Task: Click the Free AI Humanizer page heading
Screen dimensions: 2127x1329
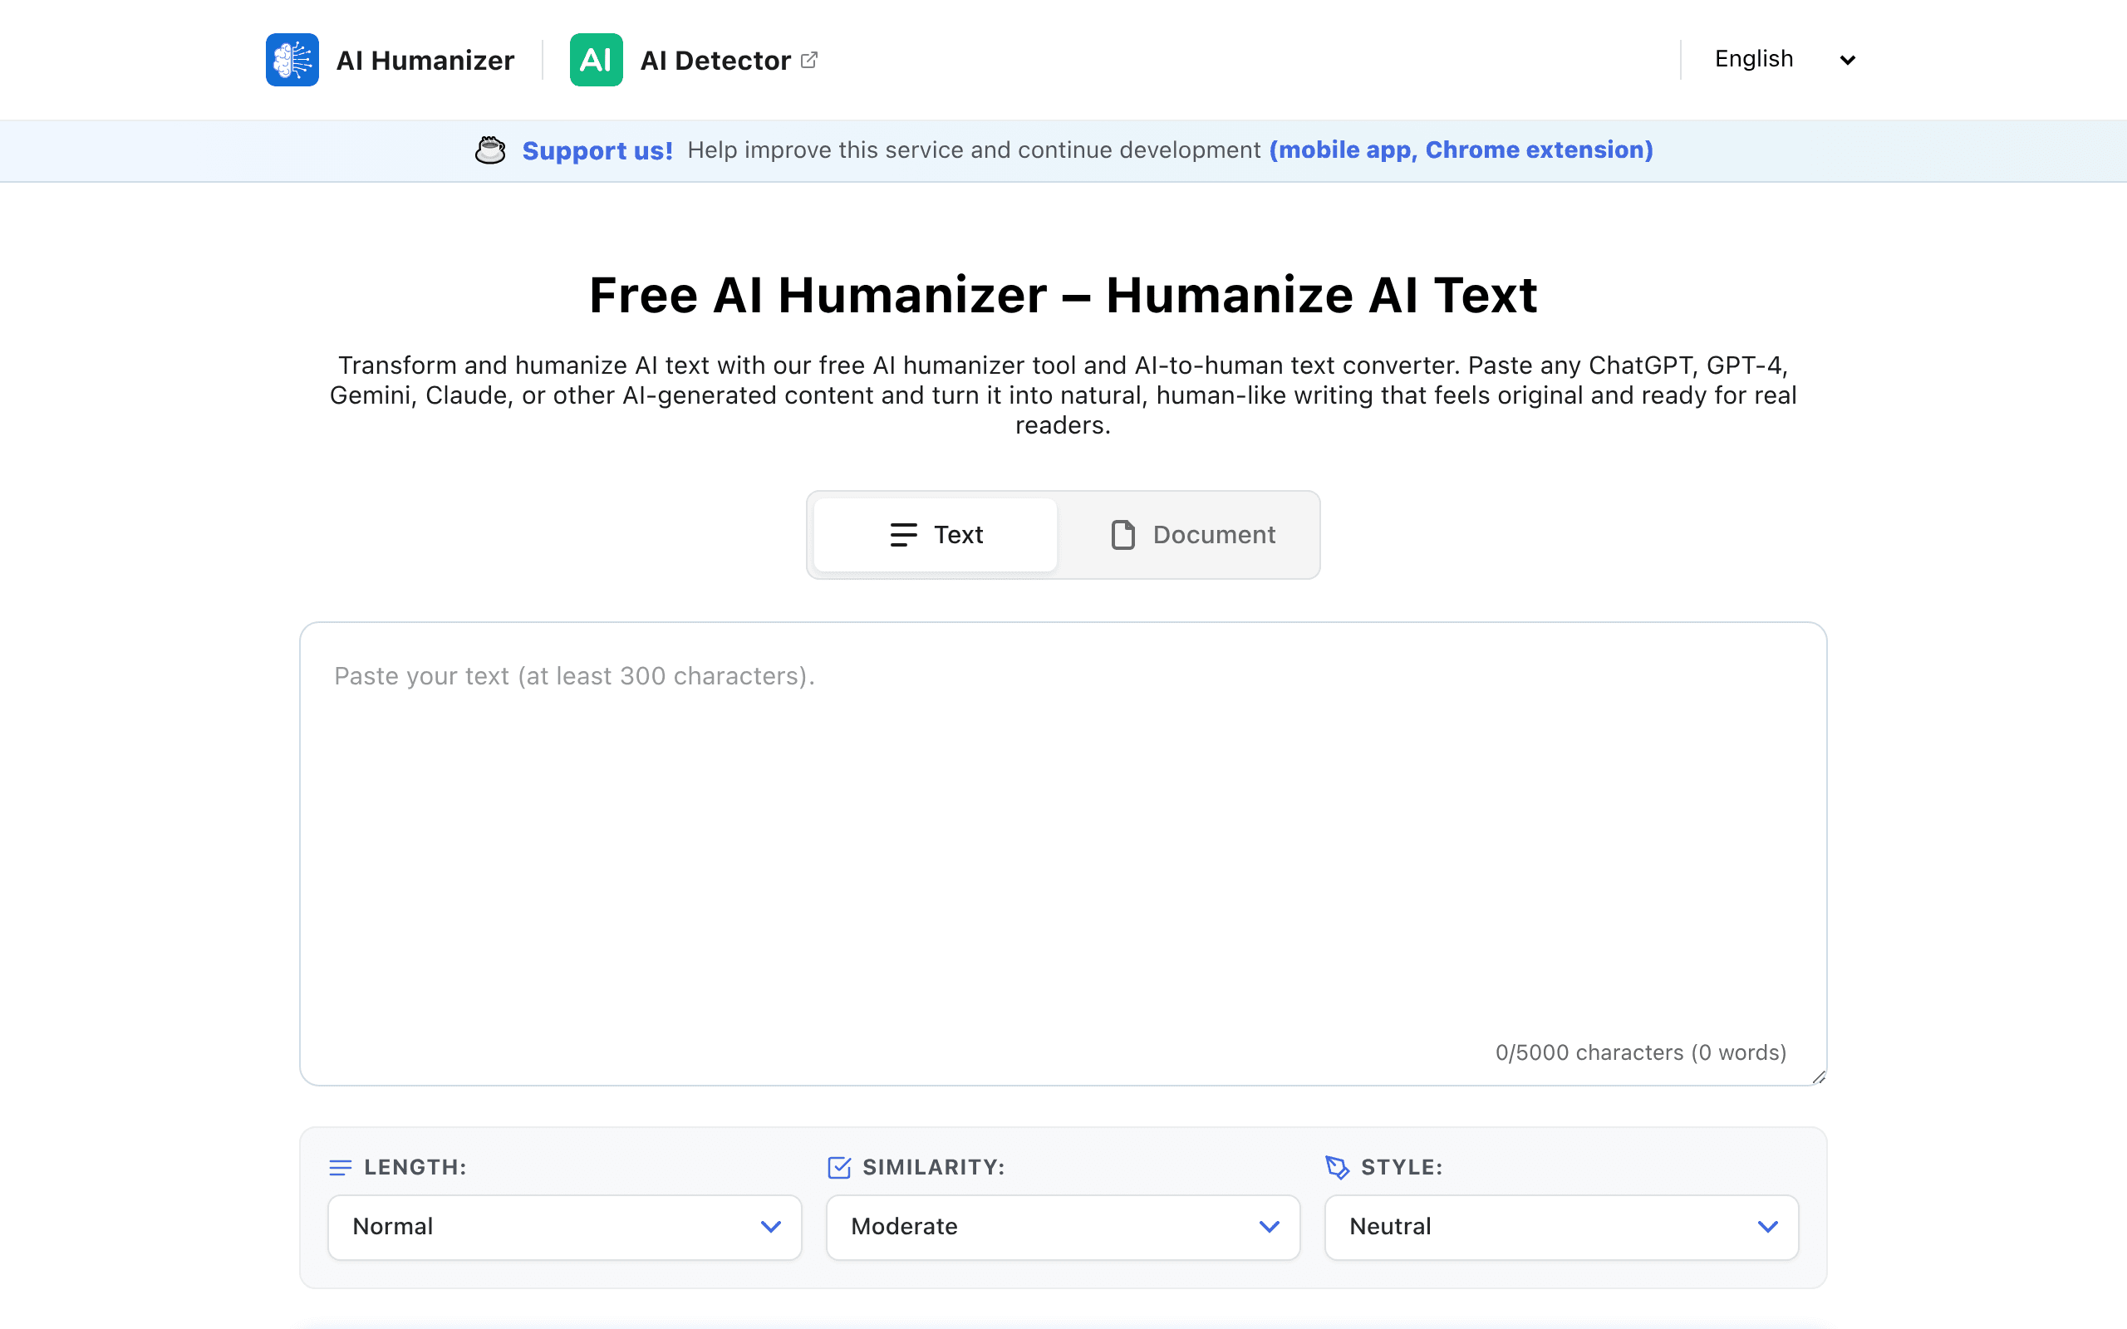Action: (1063, 294)
